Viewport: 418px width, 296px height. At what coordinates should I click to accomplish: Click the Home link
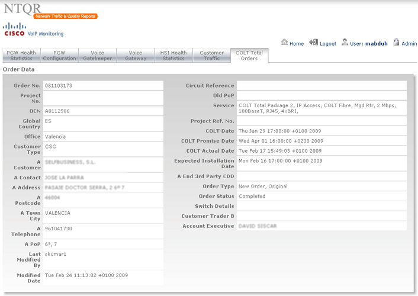click(297, 44)
